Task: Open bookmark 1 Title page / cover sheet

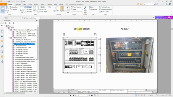Action: click(x=22, y=32)
